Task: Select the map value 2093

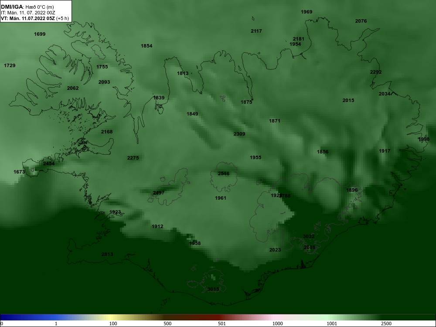Action: point(104,82)
